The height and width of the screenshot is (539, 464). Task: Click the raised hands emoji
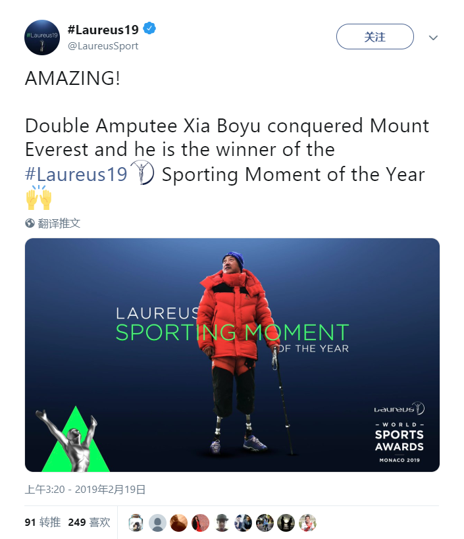pyautogui.click(x=38, y=197)
